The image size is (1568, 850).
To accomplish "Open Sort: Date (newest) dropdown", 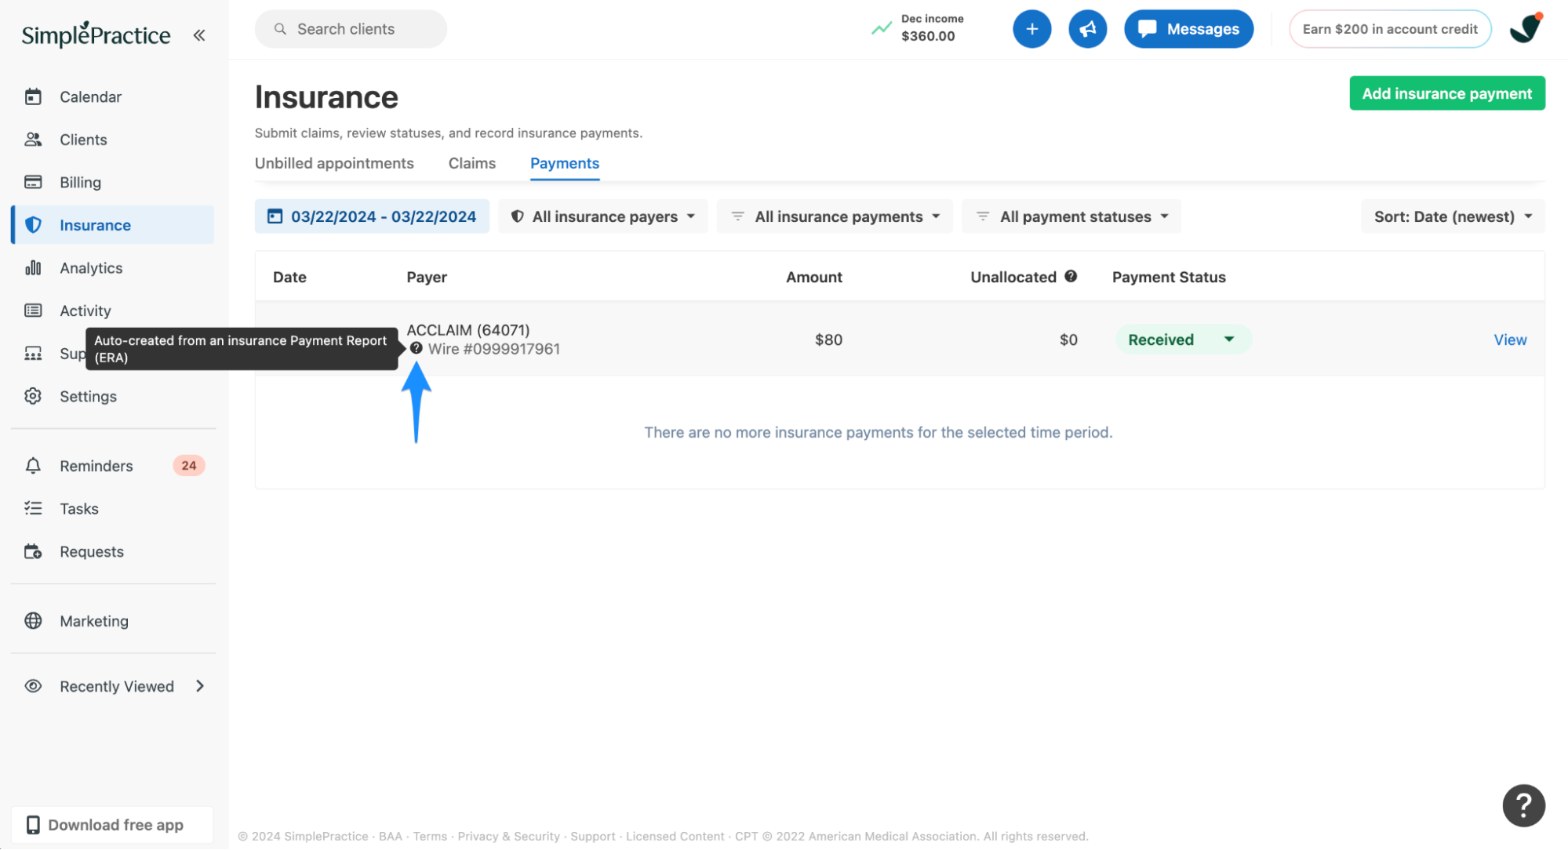I will tap(1453, 216).
